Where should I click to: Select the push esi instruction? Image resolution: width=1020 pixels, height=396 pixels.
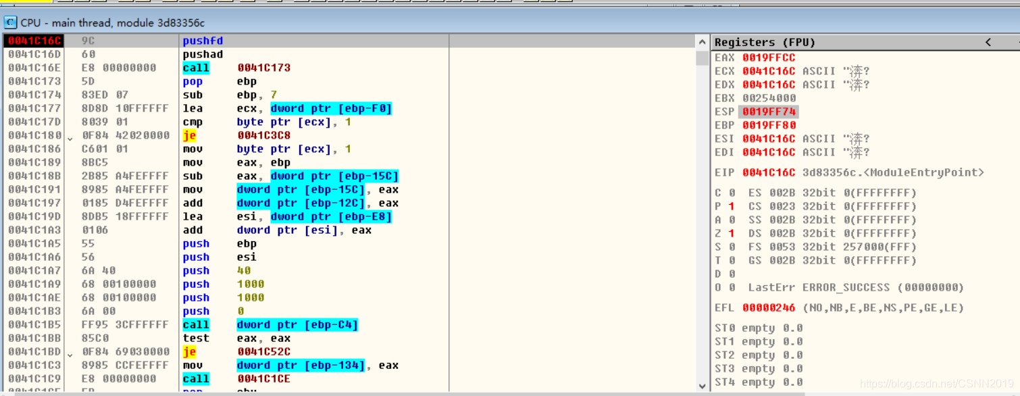click(x=220, y=257)
